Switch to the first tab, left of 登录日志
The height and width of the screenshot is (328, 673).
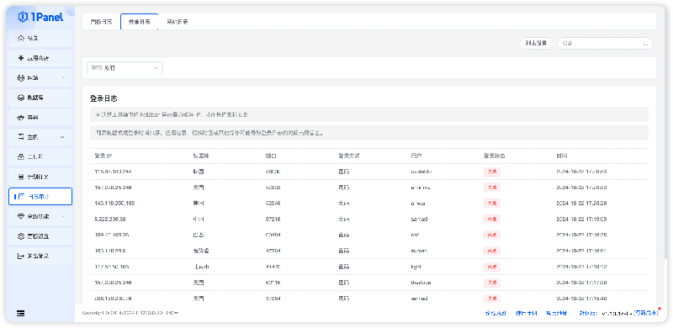(101, 22)
